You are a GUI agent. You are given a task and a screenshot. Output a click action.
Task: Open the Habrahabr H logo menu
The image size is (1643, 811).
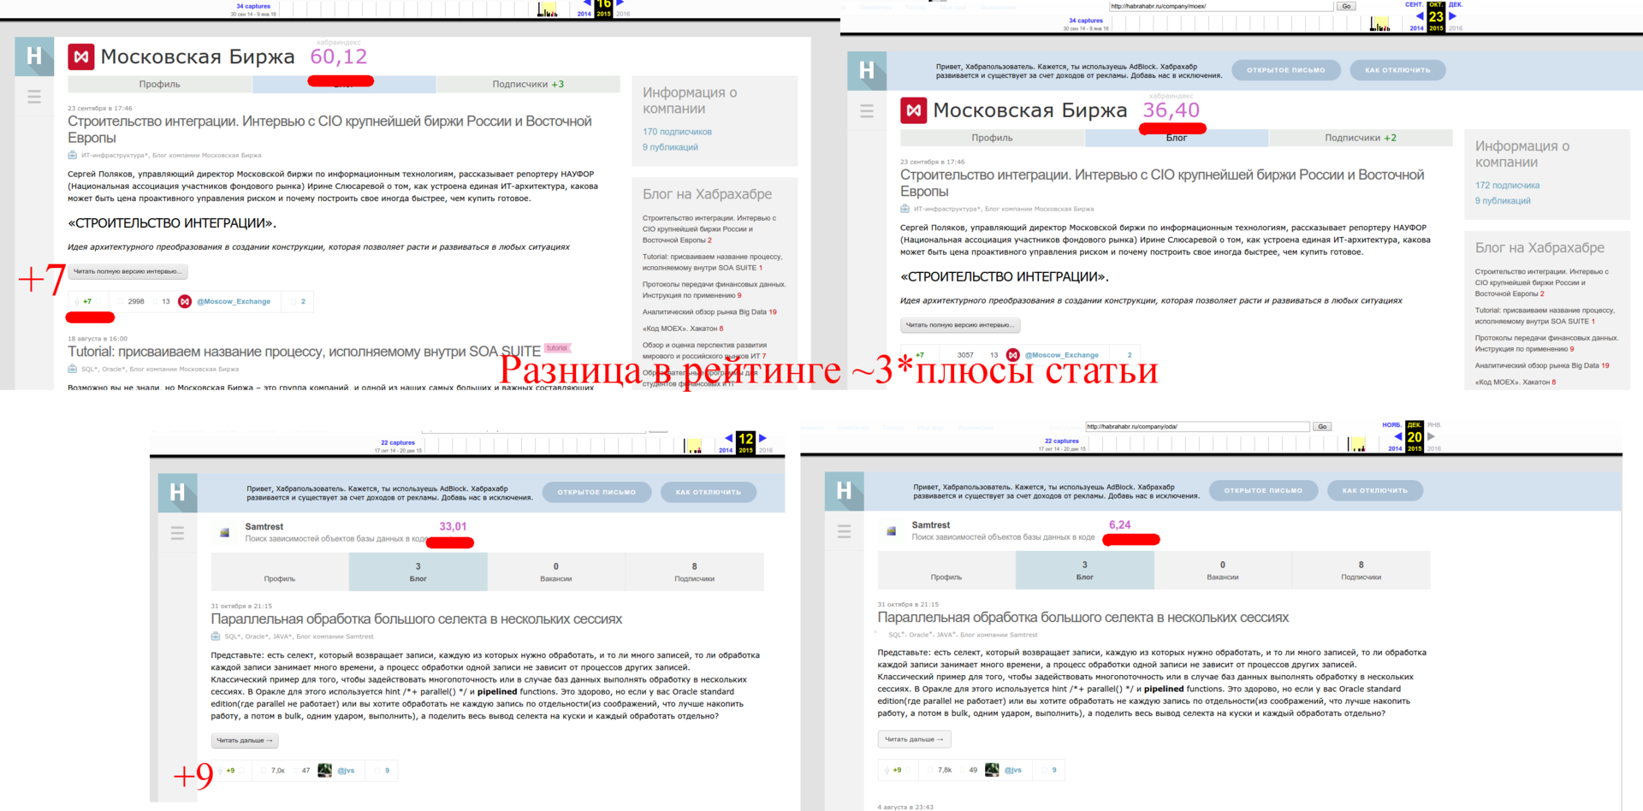(34, 56)
